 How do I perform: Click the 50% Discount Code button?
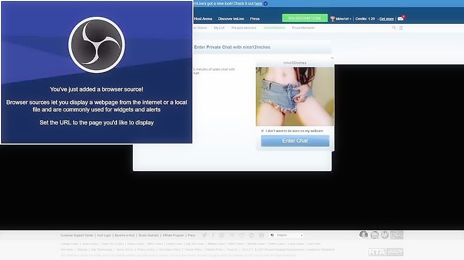305,18
